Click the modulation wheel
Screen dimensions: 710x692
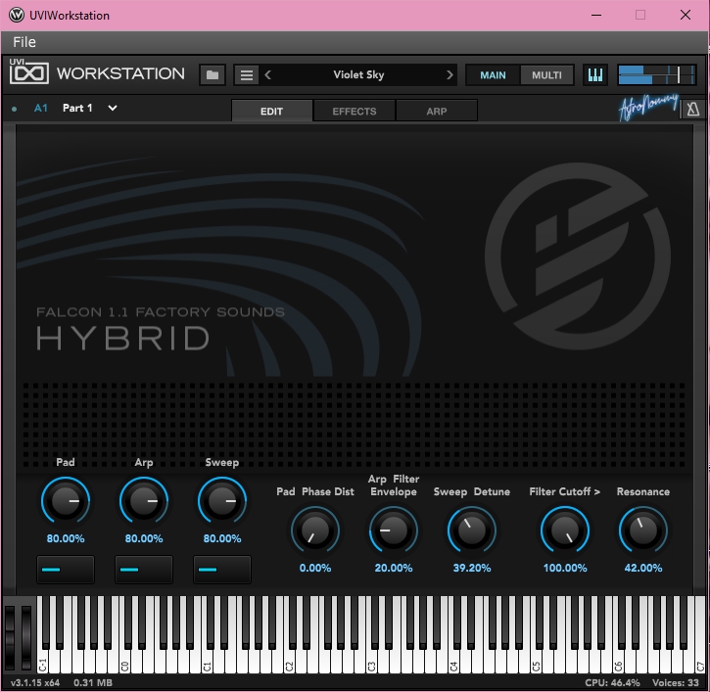coord(26,636)
